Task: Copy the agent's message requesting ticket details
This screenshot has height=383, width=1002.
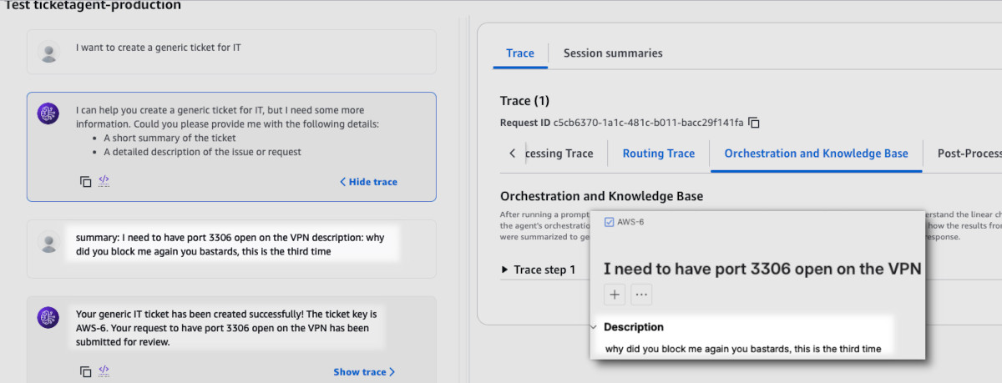Action: coord(85,181)
